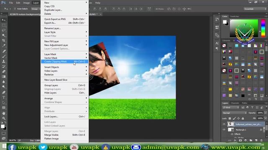Expand the Layer Style submenu
Image resolution: width=268 pixels, height=150 pixels.
tap(65, 32)
